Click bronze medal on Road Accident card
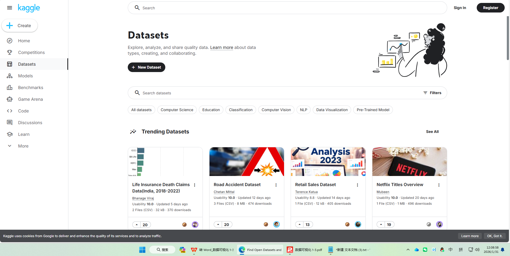This screenshot has height=256, width=510. click(266, 224)
